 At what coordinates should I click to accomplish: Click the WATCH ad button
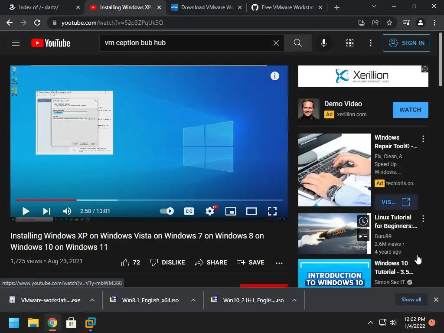click(x=410, y=110)
